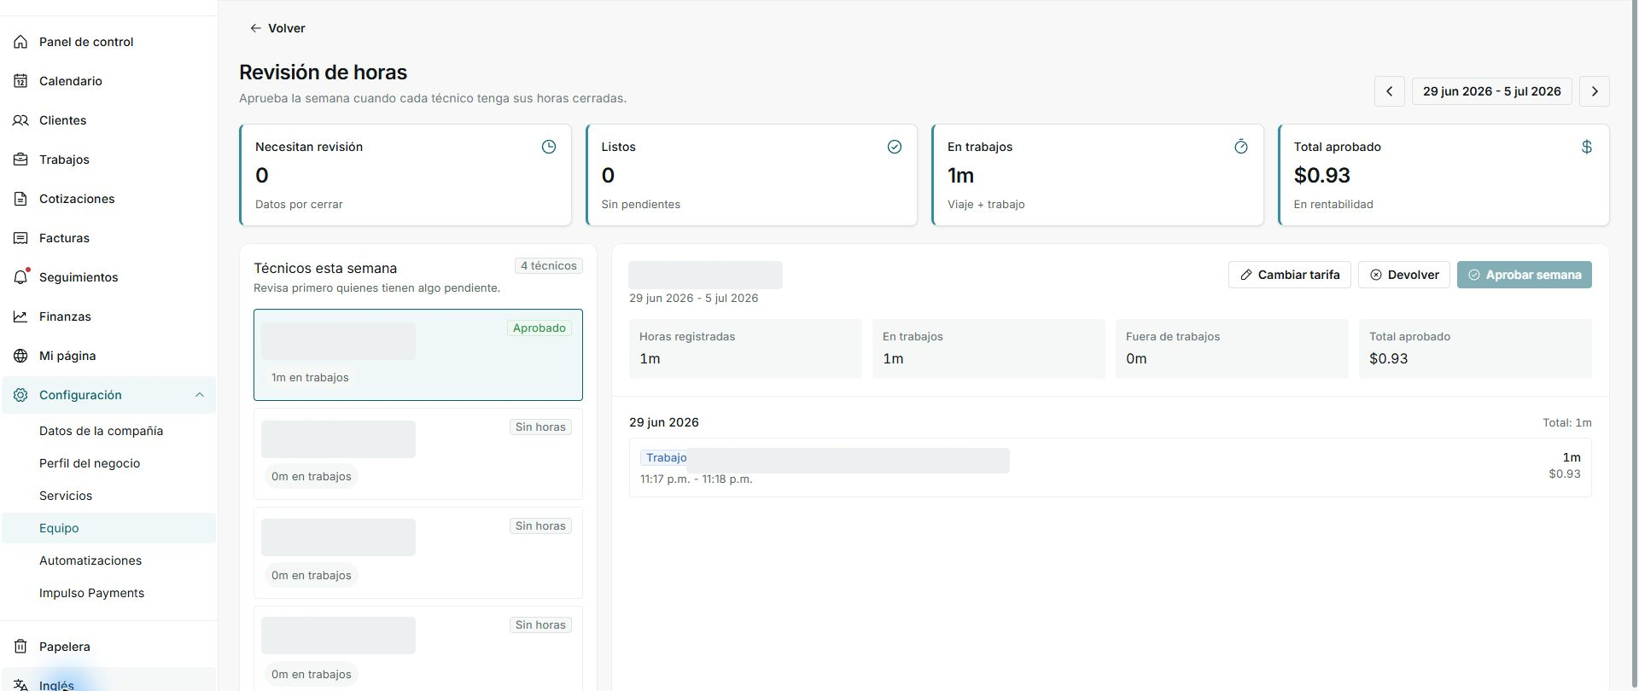Viewport: 1639px width, 691px height.
Task: Collapse the Configuración section chevron
Action: click(x=200, y=395)
